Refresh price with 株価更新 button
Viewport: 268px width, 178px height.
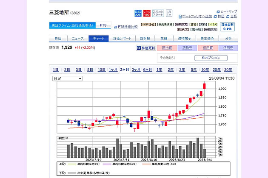147,48
